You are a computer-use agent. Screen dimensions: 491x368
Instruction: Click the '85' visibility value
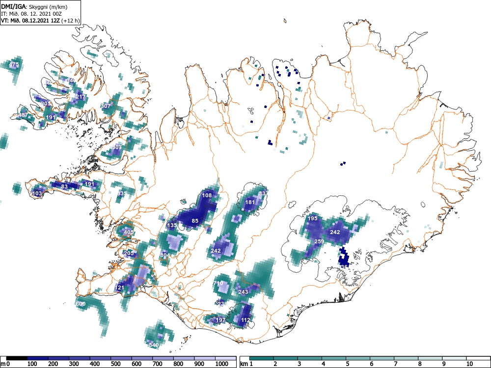click(x=195, y=221)
